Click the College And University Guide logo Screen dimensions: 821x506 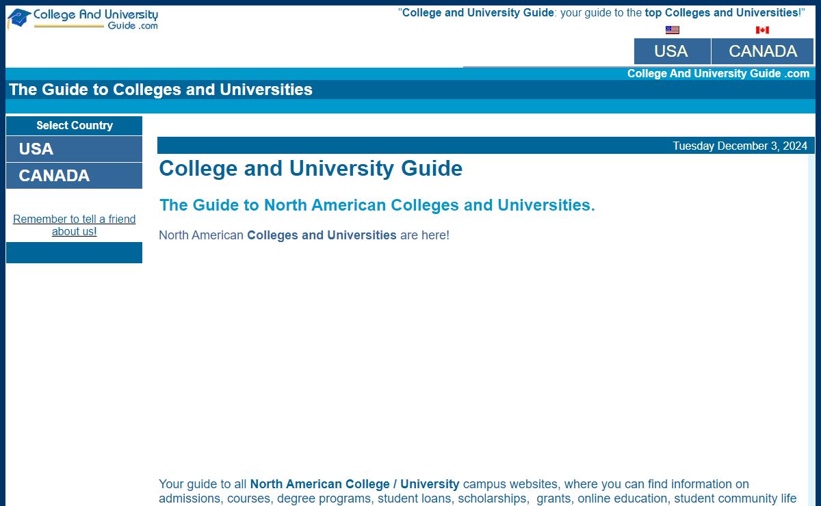tap(83, 18)
